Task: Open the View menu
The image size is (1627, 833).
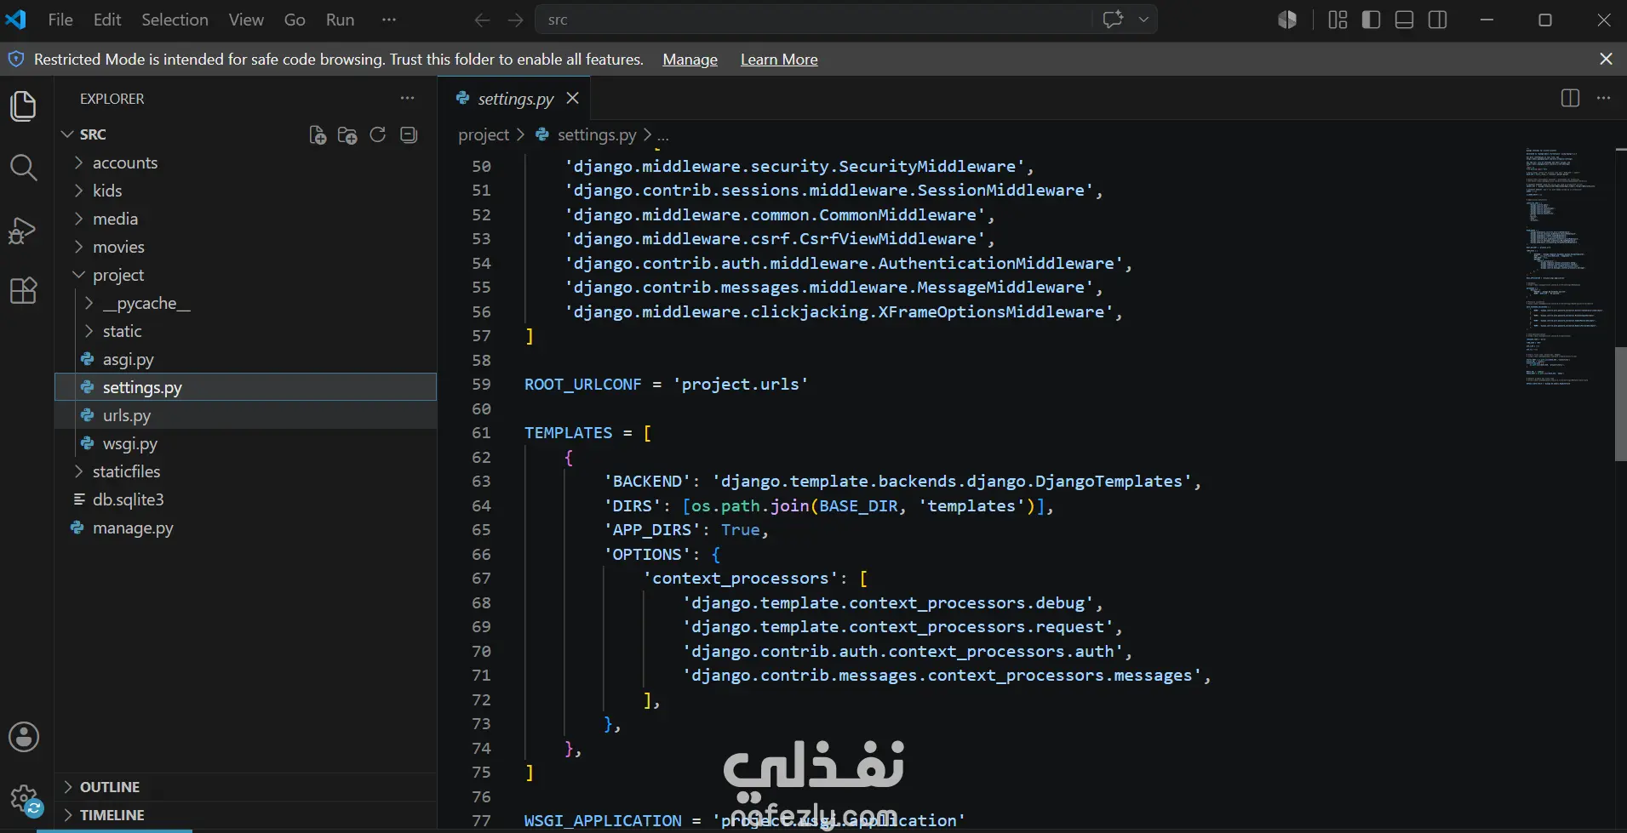Action: click(x=246, y=20)
